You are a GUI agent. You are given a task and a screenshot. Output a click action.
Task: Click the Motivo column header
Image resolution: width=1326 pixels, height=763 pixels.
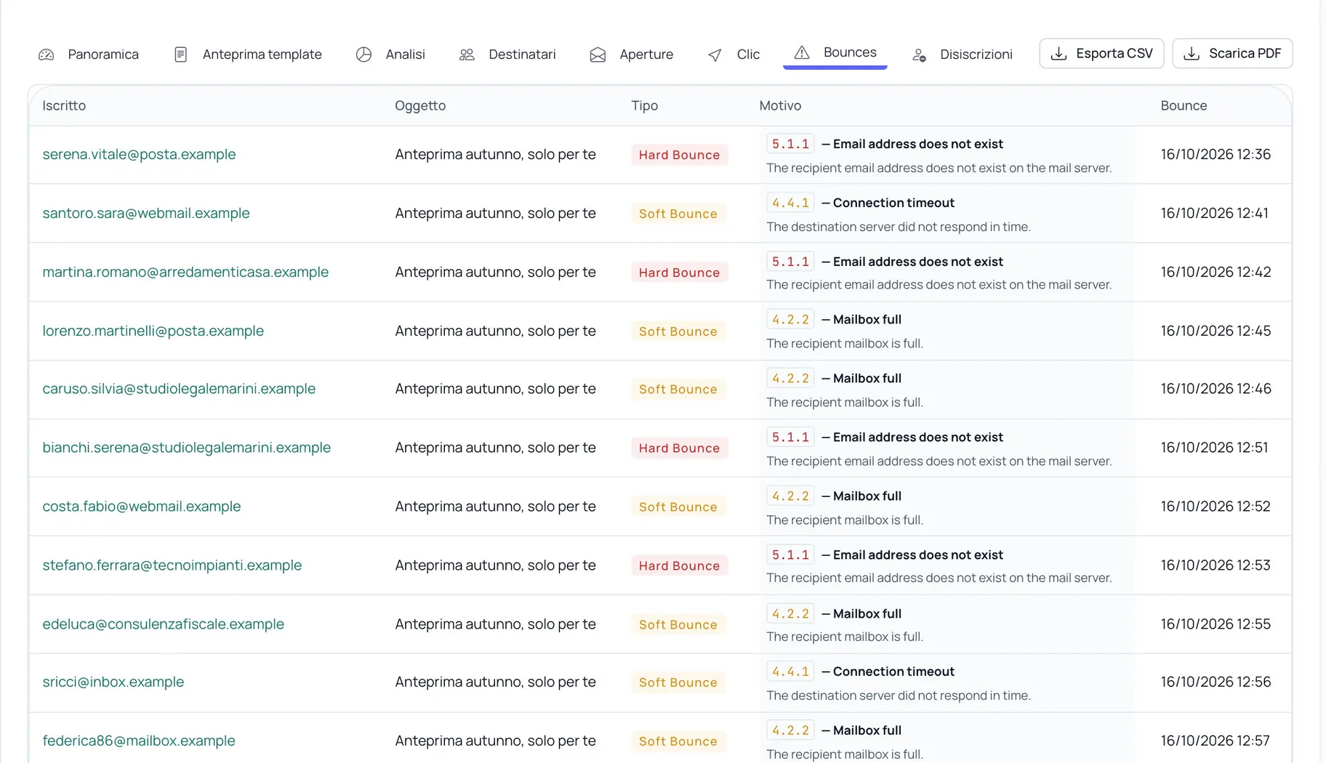click(x=780, y=105)
